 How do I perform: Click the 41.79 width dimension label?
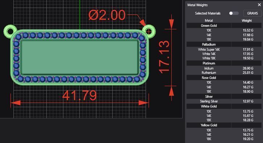[x=79, y=96]
